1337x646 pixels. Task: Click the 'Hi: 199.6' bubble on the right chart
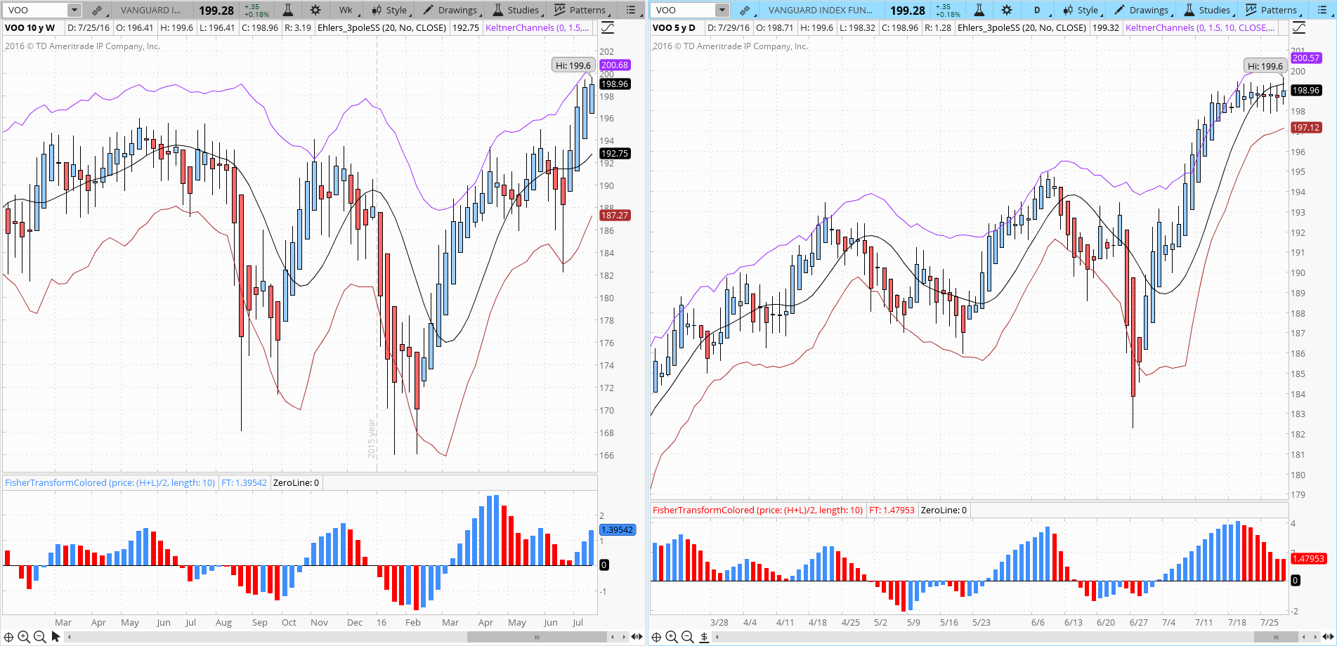(1265, 66)
